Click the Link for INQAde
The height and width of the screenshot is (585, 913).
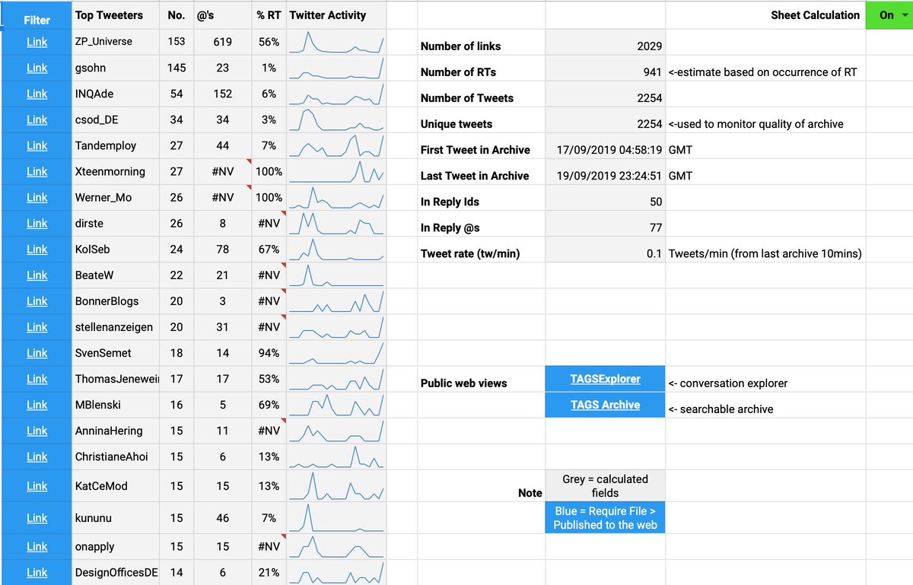(x=37, y=94)
